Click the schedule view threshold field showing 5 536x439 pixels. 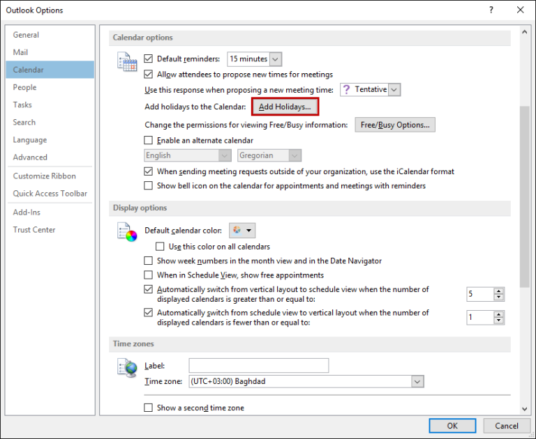[x=480, y=294]
